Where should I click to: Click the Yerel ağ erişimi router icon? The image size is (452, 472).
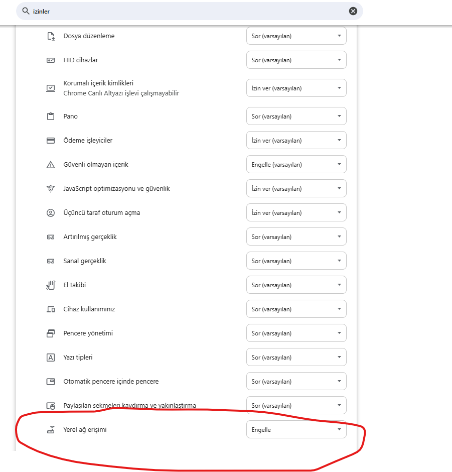pyautogui.click(x=51, y=430)
